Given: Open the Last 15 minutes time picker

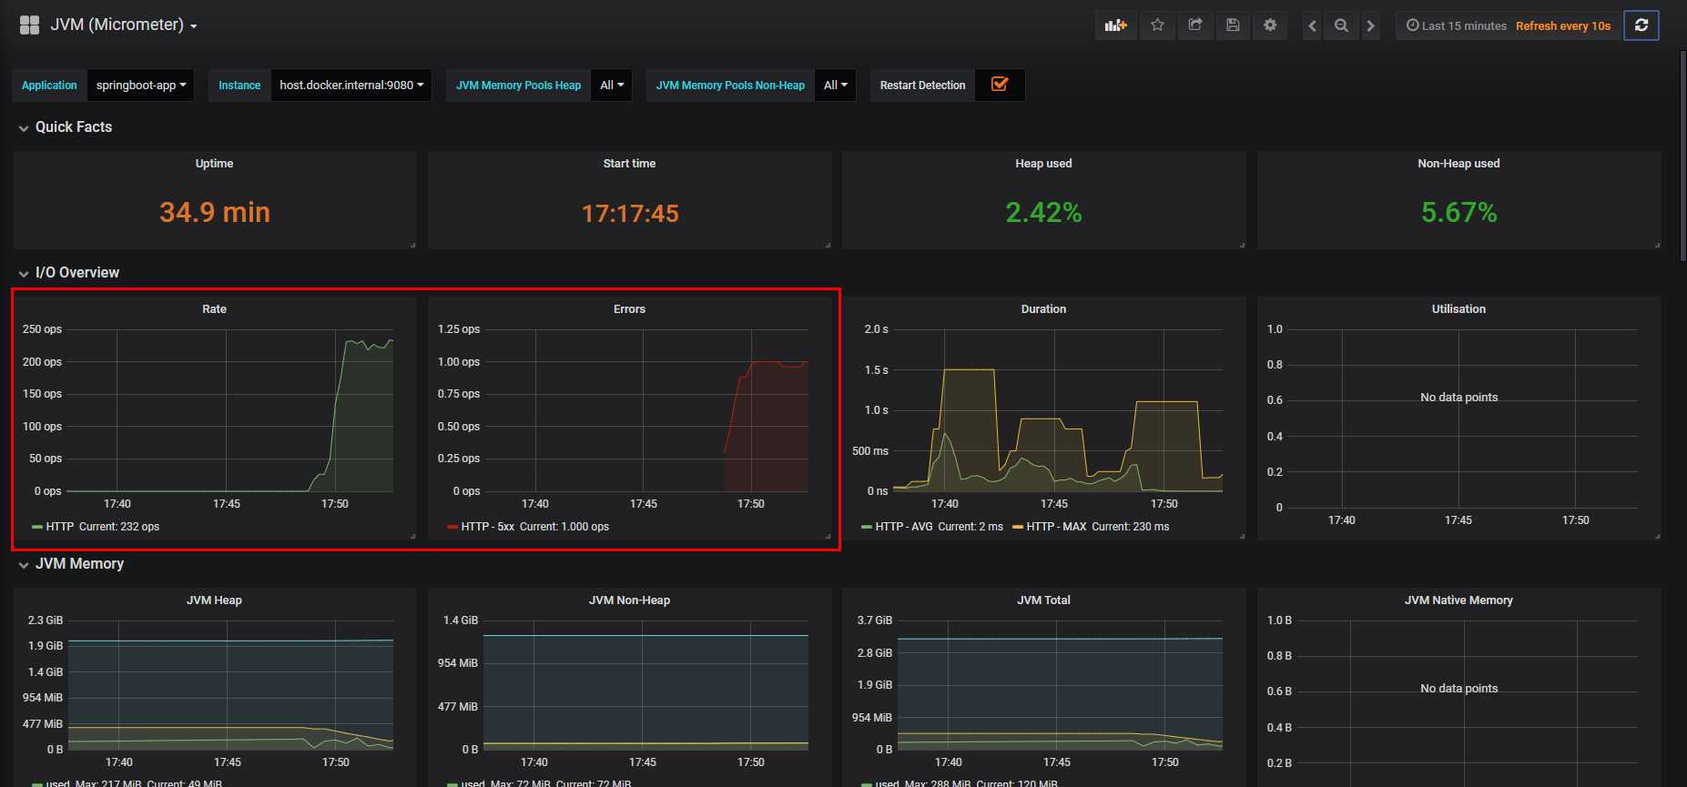Looking at the screenshot, I should click(x=1457, y=25).
